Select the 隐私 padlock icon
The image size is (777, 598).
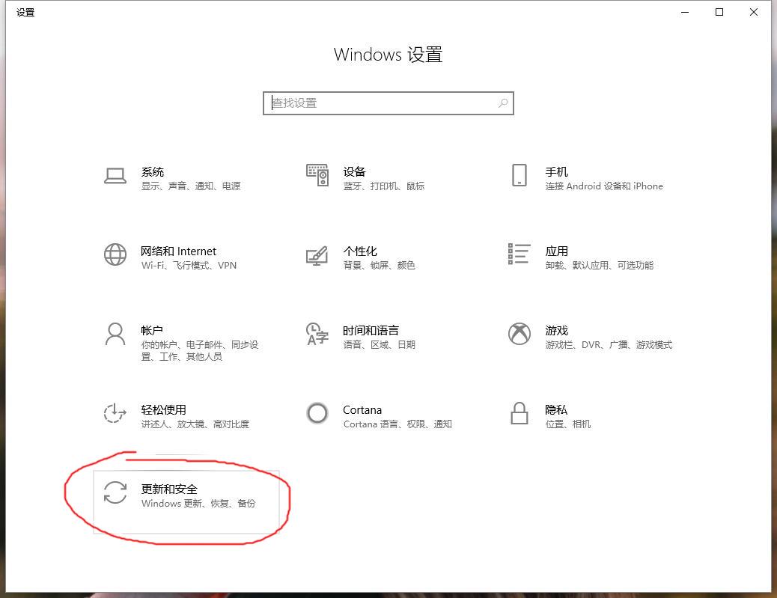click(519, 413)
